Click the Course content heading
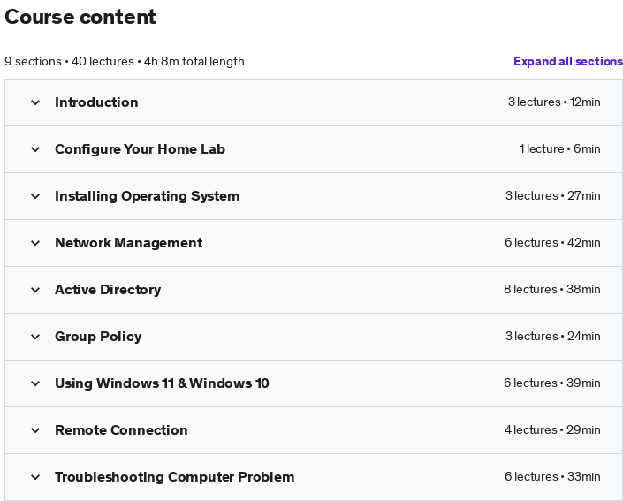This screenshot has width=623, height=501. [80, 17]
